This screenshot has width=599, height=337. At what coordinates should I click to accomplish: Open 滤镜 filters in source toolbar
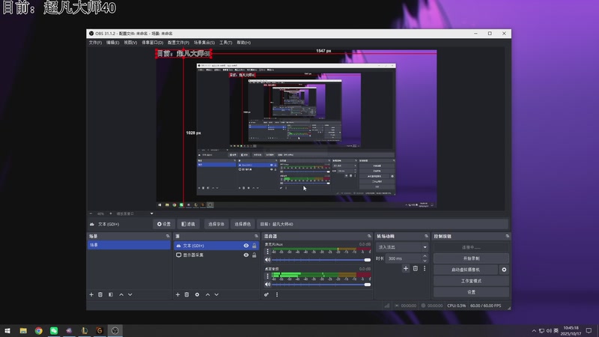point(189,224)
